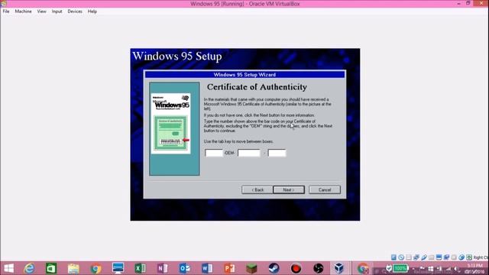Click the mouse integration status icon
Screen dimensions: 489x275
461,257
